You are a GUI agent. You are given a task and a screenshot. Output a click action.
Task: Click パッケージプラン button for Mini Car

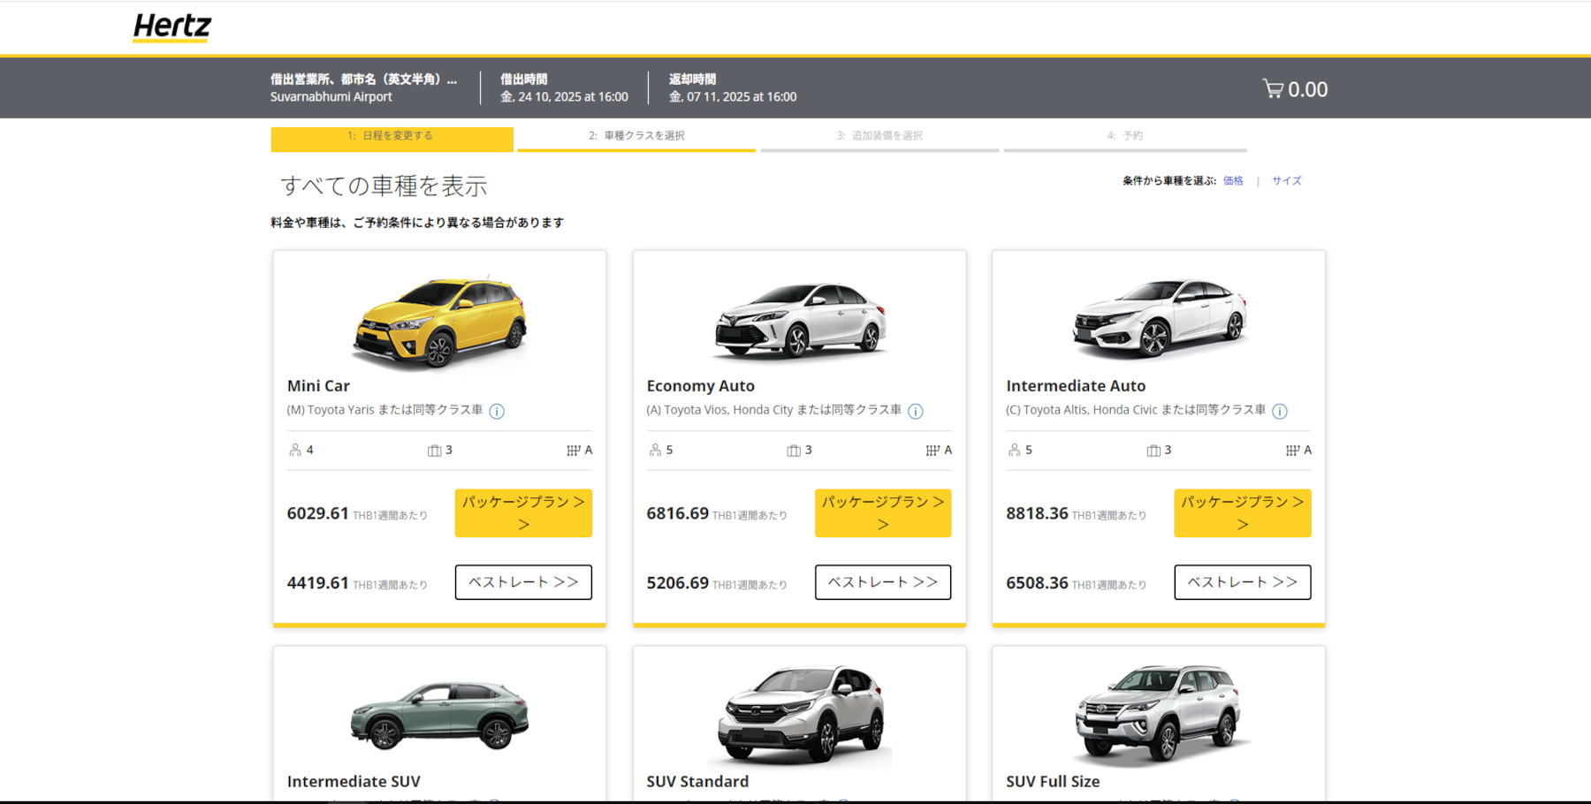[x=522, y=513]
